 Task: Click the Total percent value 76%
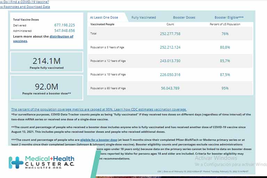click(225, 34)
